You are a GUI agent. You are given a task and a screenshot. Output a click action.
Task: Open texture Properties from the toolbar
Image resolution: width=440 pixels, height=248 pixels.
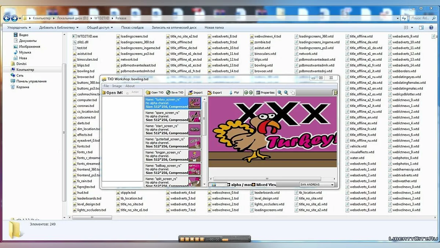(x=265, y=93)
